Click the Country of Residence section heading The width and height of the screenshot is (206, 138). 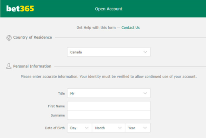(32, 37)
